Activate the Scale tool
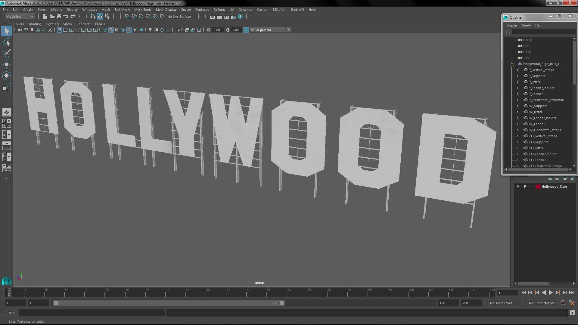Image resolution: width=578 pixels, height=325 pixels. 7,87
